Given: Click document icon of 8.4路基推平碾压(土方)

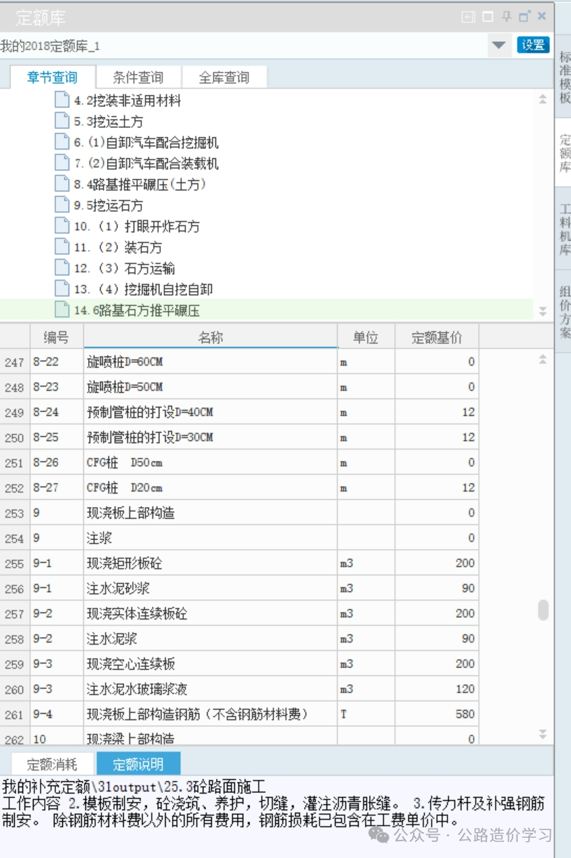Looking at the screenshot, I should point(62,184).
